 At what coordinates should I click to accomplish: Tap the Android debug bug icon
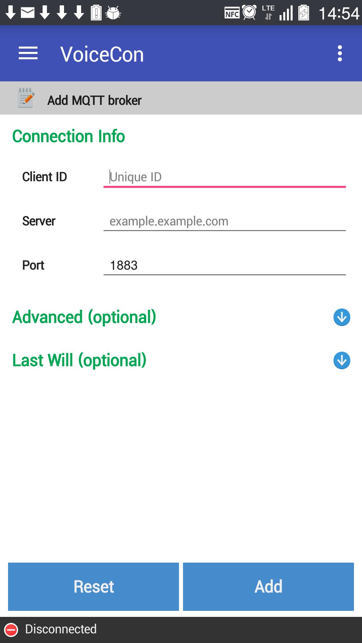[x=113, y=13]
